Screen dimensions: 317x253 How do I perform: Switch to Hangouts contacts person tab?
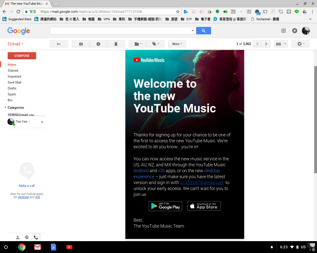pyautogui.click(x=18, y=237)
